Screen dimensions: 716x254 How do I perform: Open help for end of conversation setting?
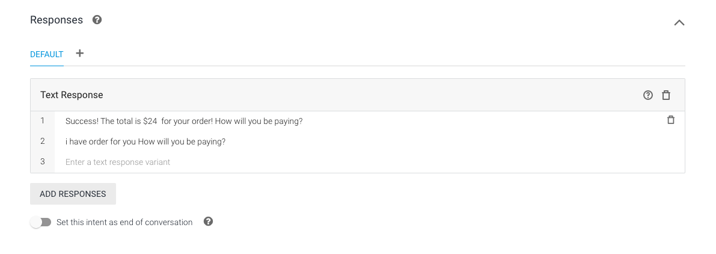point(208,221)
